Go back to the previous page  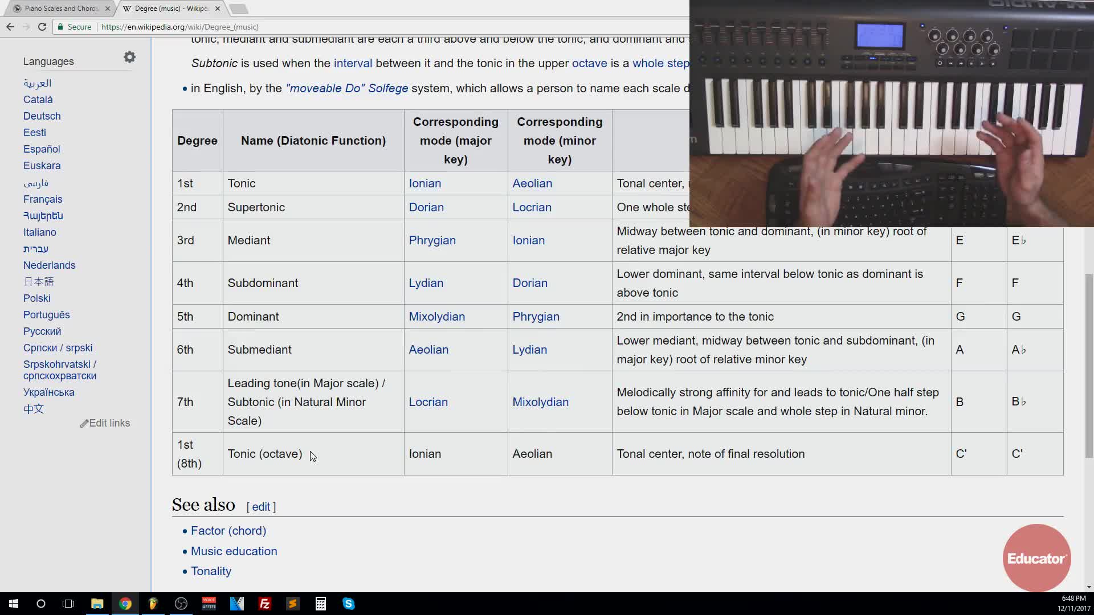(10, 27)
